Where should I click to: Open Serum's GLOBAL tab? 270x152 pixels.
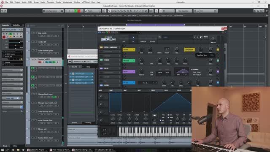(x=153, y=41)
